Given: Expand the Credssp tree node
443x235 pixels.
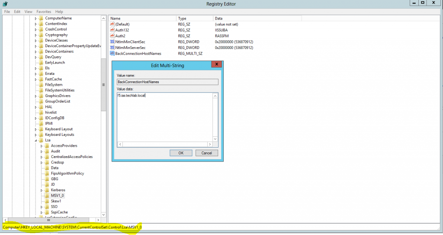Looking at the screenshot, I should (42, 162).
